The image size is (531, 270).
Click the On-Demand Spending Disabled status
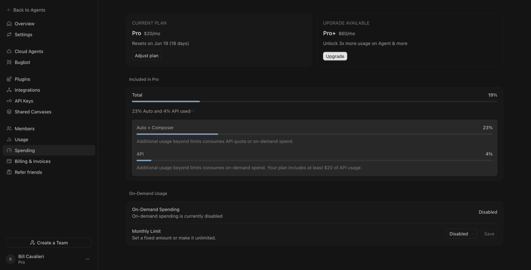coord(488,212)
